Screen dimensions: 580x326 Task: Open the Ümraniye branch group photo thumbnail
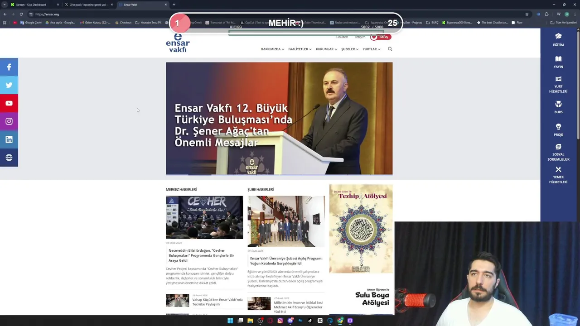click(286, 221)
